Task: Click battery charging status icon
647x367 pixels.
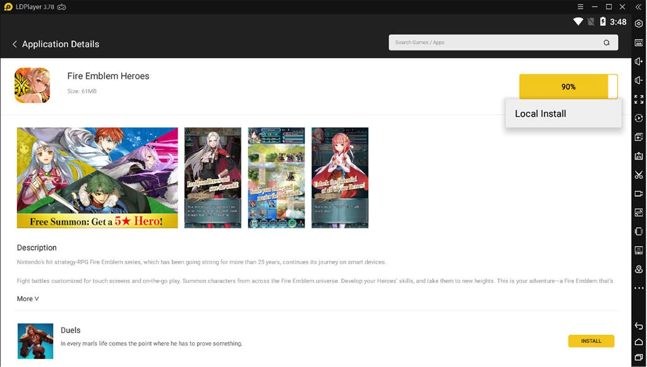Action: [602, 22]
